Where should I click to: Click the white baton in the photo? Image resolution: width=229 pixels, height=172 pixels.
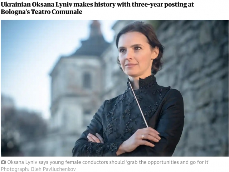pyautogui.click(x=138, y=104)
